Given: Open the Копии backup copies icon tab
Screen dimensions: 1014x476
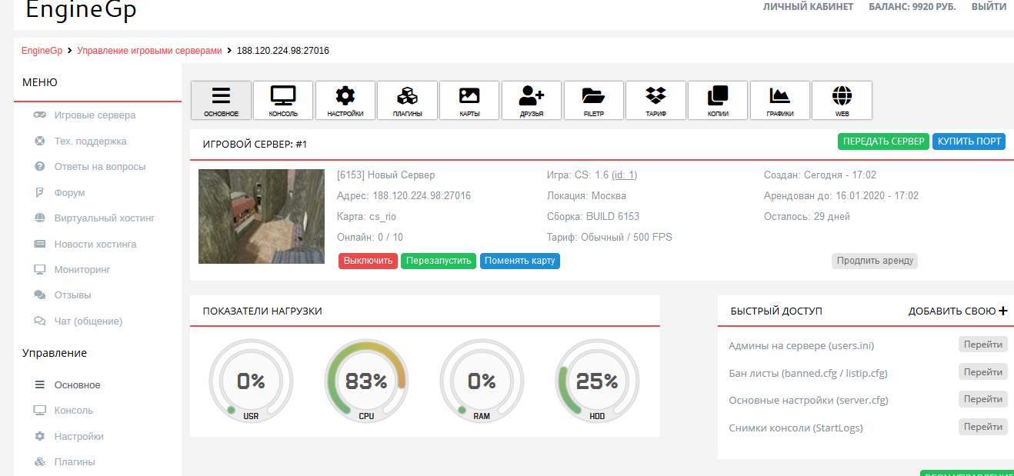Looking at the screenshot, I should tap(718, 101).
